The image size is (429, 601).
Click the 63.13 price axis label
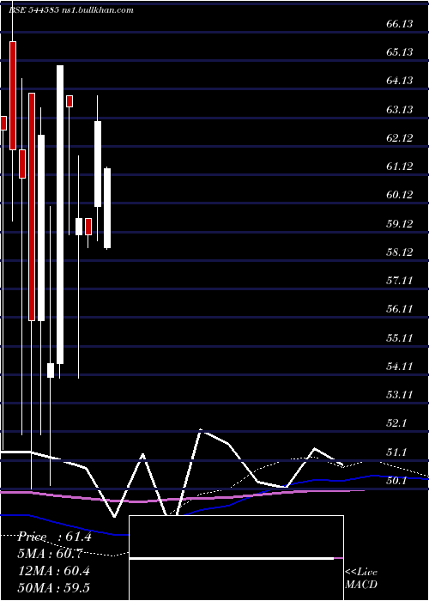coord(400,110)
